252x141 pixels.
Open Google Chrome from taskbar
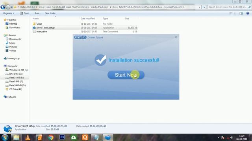tap(51, 137)
